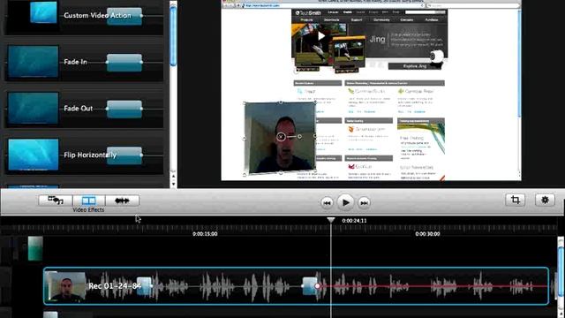Image resolution: width=565 pixels, height=318 pixels.
Task: Click the rotation handle on webcam overlay
Action: click(299, 137)
